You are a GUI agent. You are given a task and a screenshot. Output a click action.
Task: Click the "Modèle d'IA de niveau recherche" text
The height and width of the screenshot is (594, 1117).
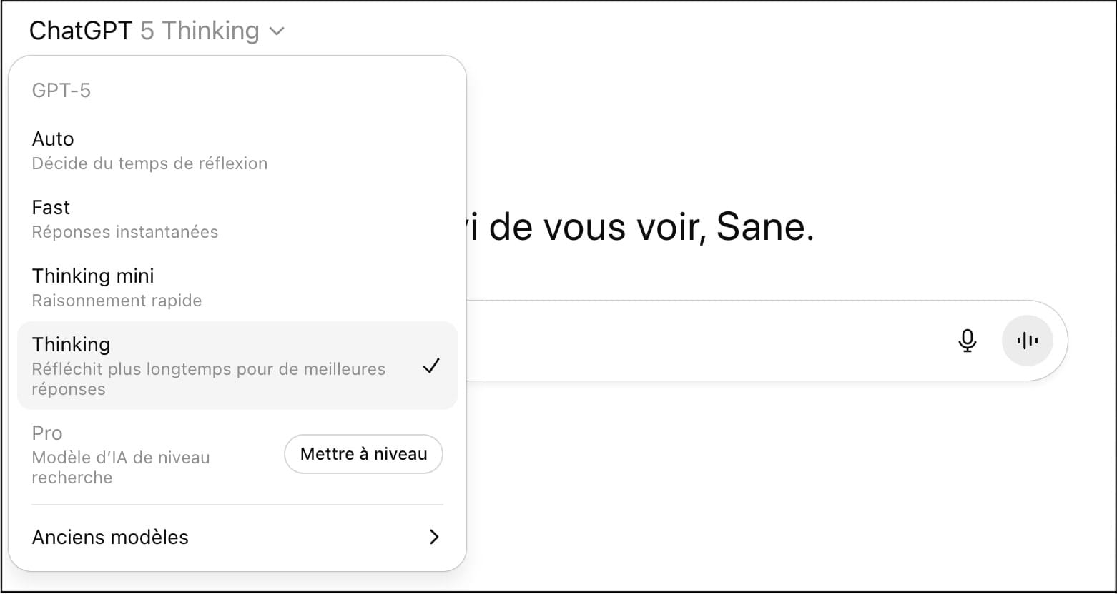(121, 468)
